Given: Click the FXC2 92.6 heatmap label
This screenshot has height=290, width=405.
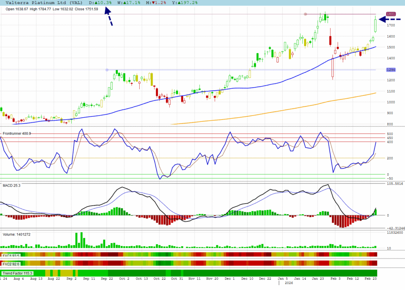Looking at the screenshot, I should (11, 263).
